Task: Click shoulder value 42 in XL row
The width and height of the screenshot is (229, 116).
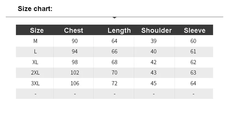Action: click(x=154, y=62)
